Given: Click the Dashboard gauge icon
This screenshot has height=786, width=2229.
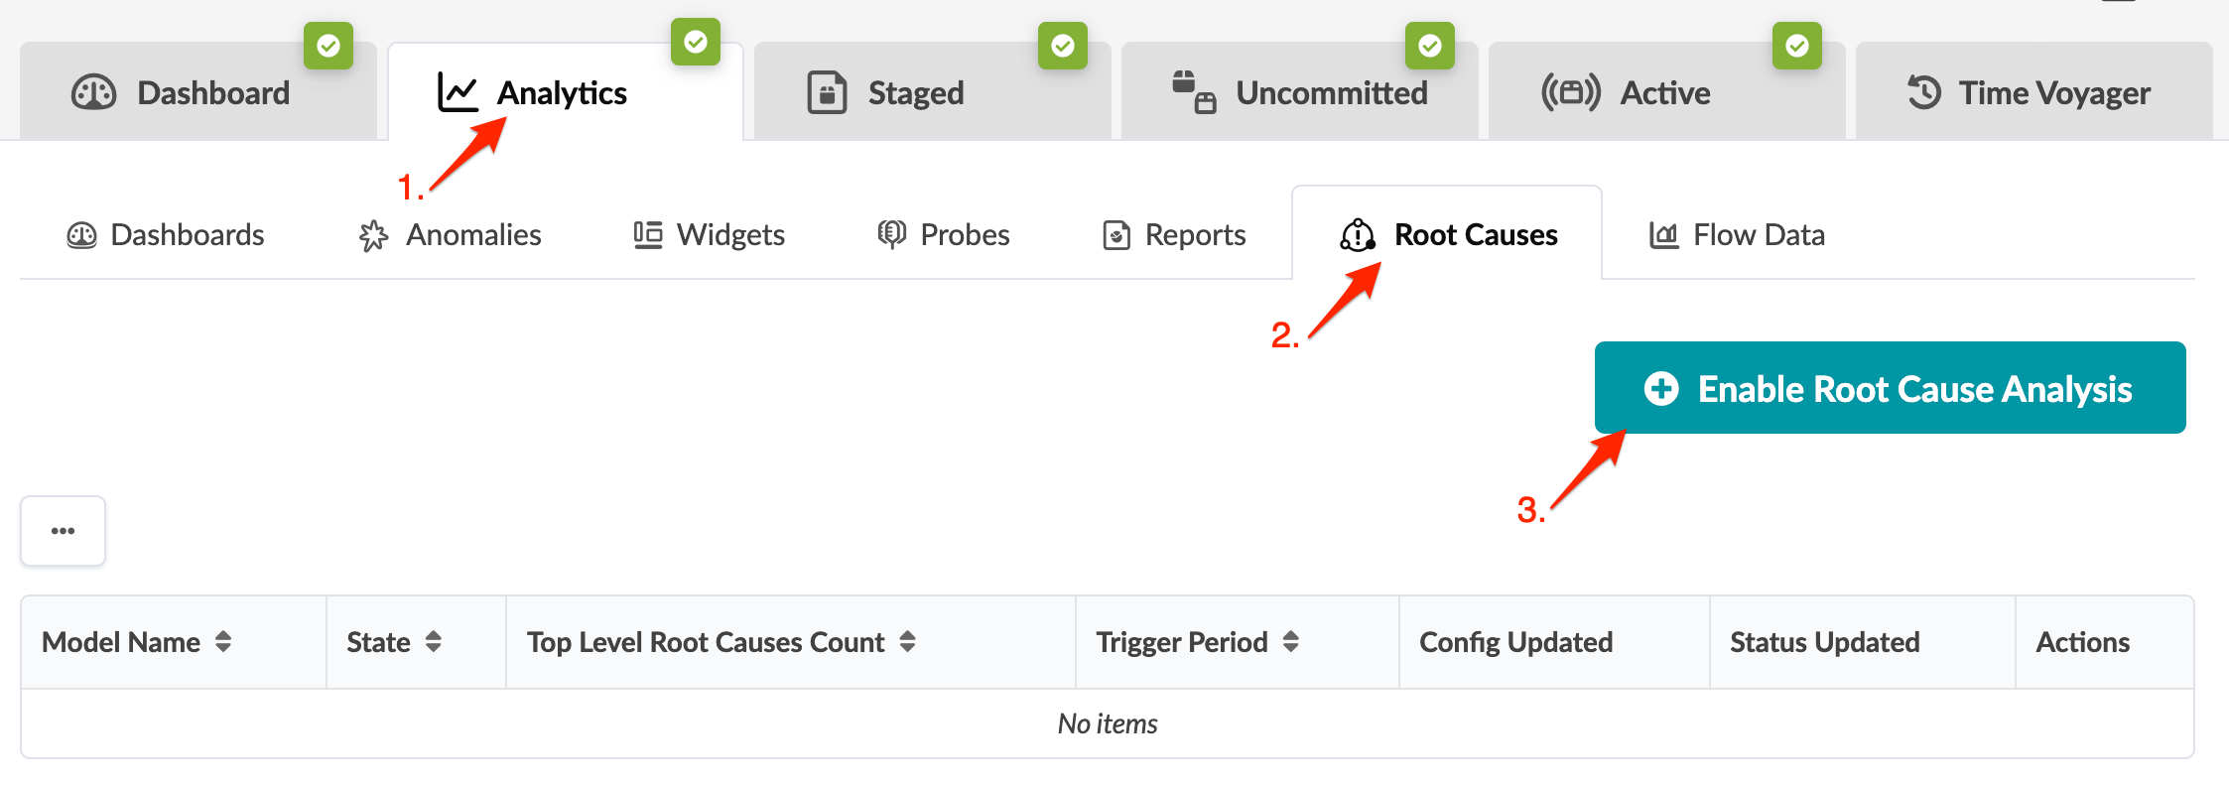Looking at the screenshot, I should [94, 93].
